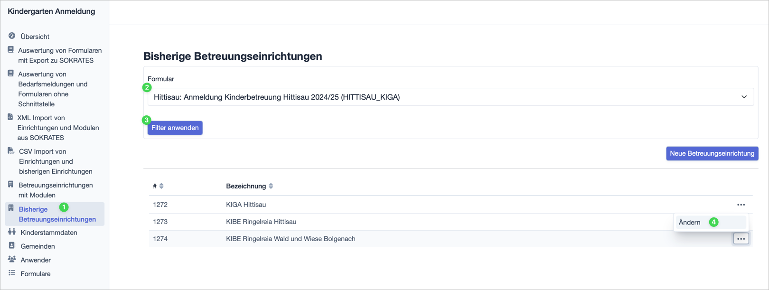The image size is (769, 290).
Task: Go to Auswertung von Bedarfsmeldungen page
Action: (x=52, y=89)
